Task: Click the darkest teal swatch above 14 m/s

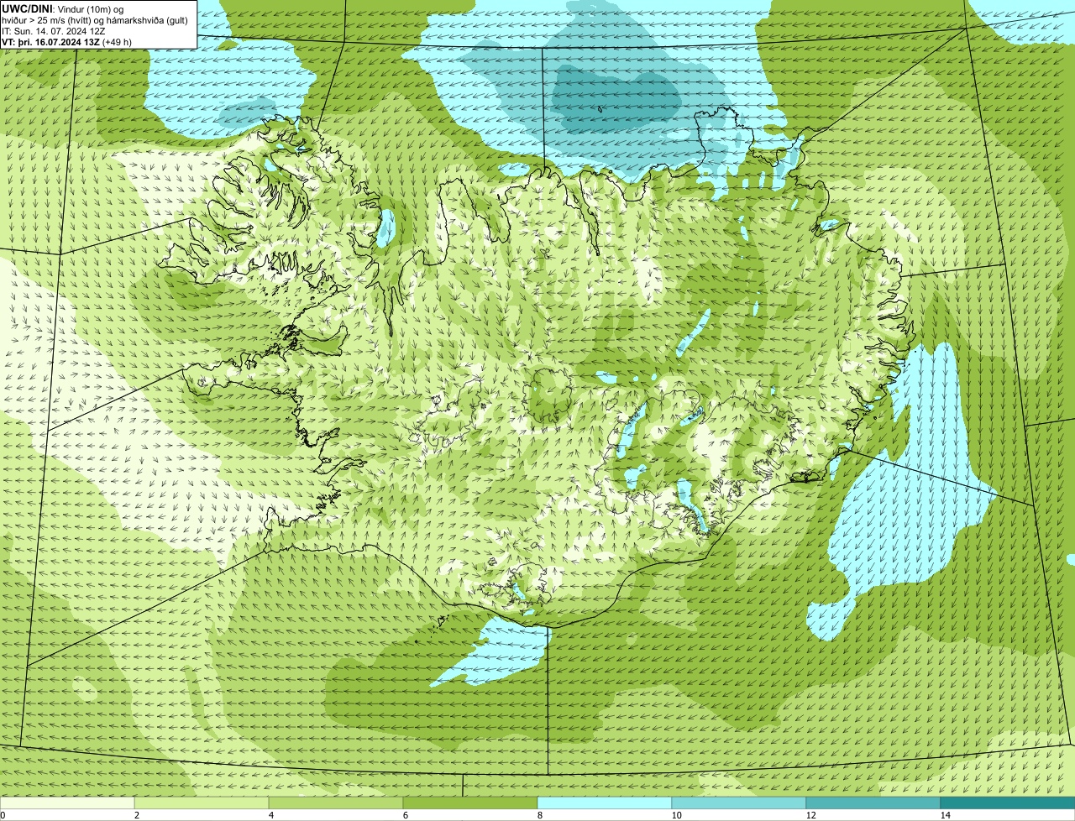Action: pyautogui.click(x=1008, y=803)
